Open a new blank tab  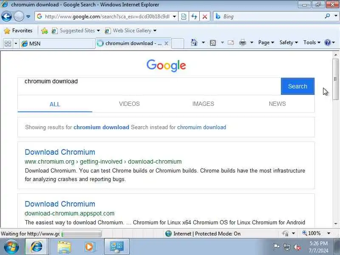pos(178,43)
